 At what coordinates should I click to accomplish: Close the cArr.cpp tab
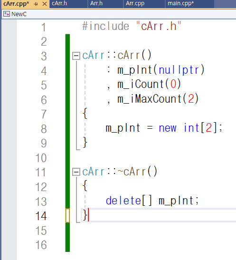(44, 4)
